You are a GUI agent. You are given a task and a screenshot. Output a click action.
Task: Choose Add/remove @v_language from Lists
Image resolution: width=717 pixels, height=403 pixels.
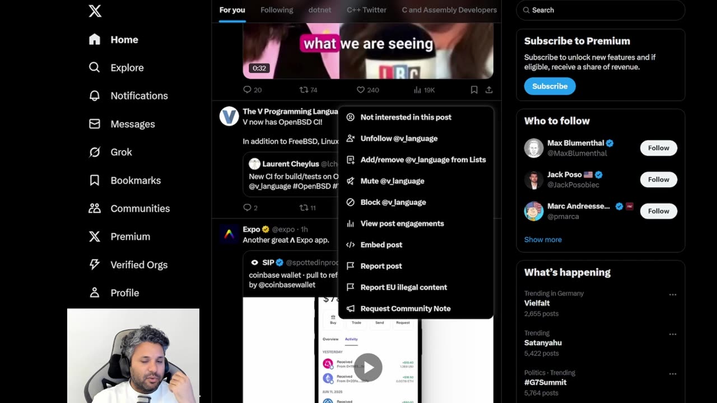point(416,160)
